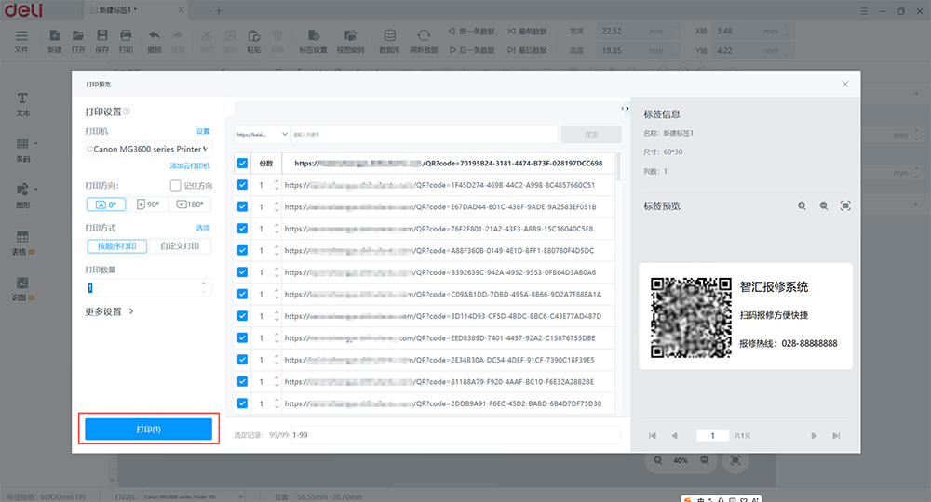Choose the 自定义打印 print mode
931x502 pixels.
[180, 246]
